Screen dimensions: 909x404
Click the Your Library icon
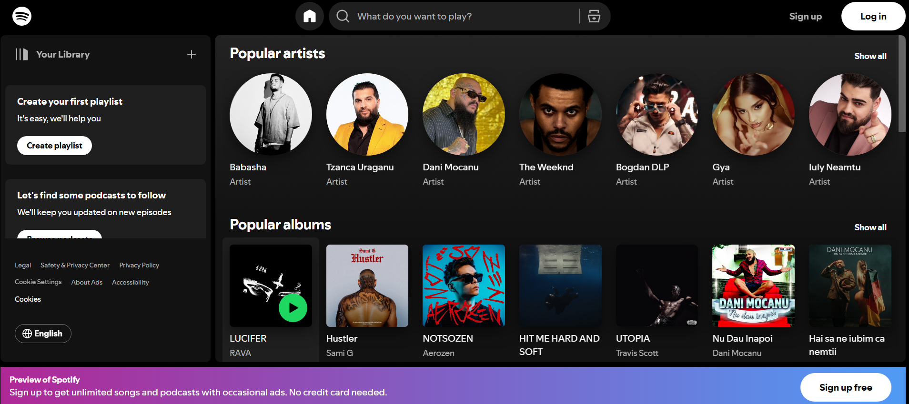(22, 54)
